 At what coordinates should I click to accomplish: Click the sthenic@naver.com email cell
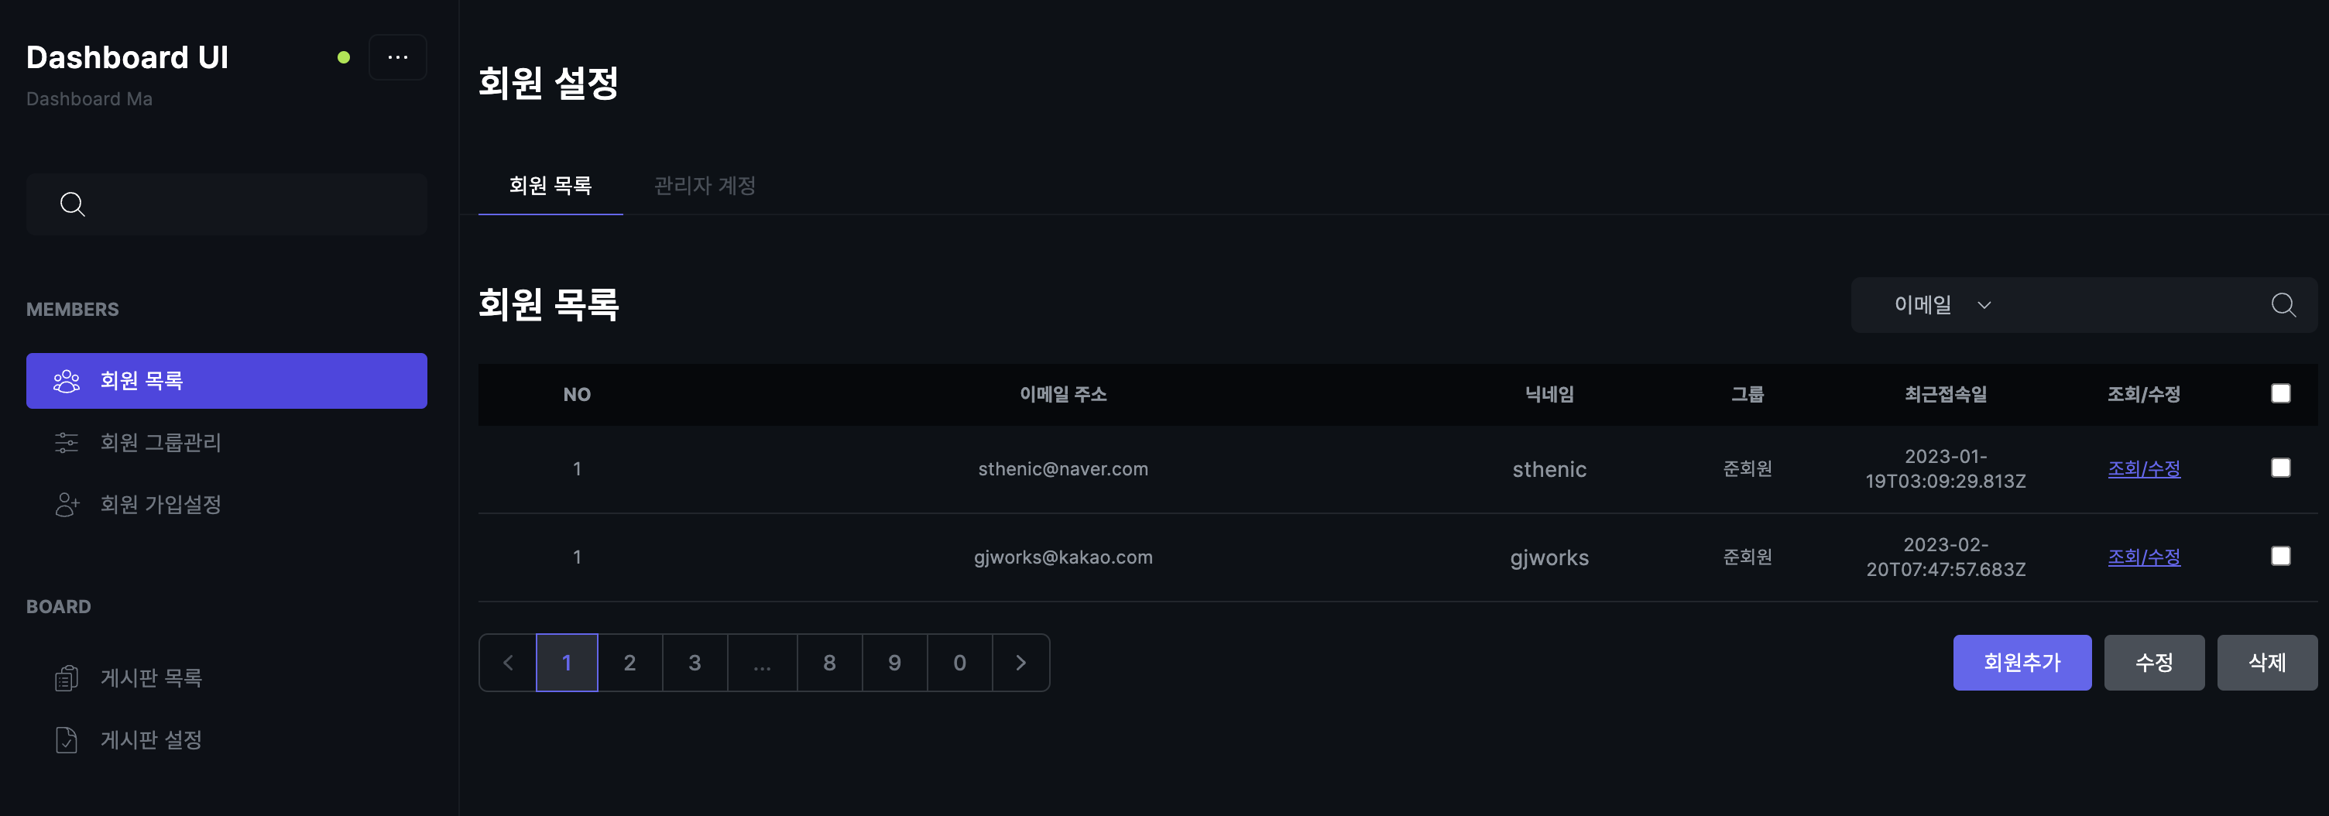pos(1063,469)
